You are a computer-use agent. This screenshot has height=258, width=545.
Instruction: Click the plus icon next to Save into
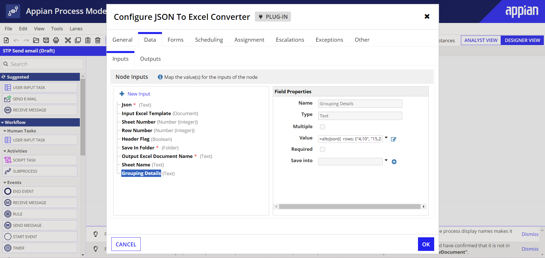tap(394, 162)
